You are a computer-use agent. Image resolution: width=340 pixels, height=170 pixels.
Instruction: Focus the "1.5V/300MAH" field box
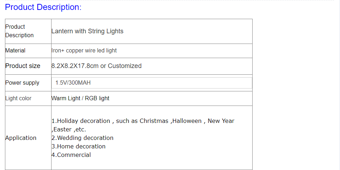pos(152,83)
